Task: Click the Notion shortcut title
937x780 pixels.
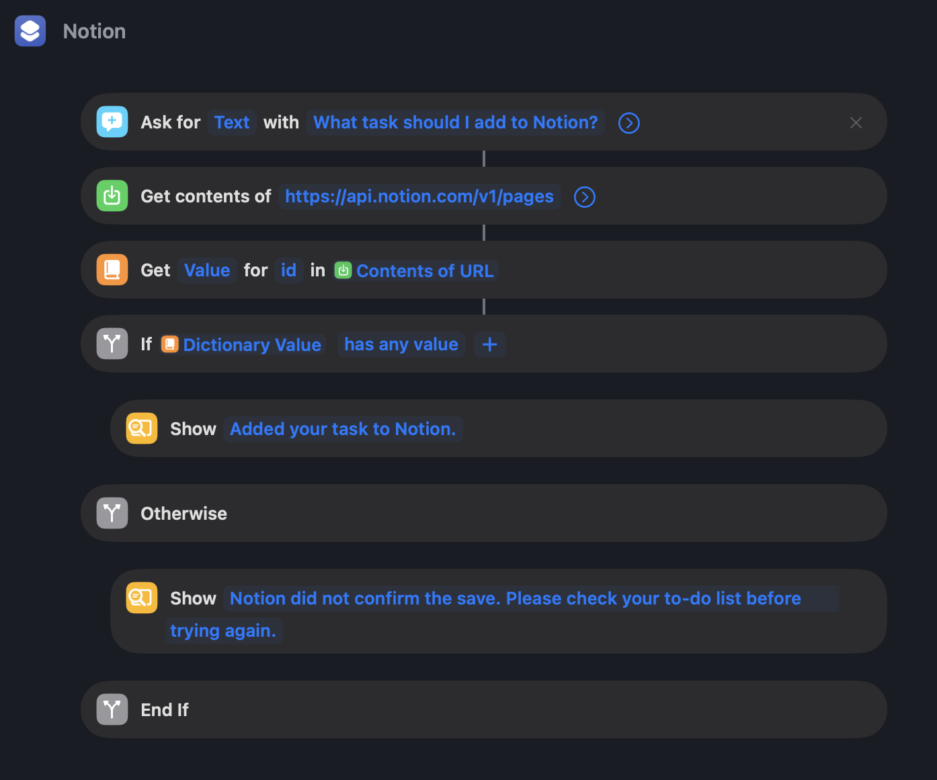Action: (94, 32)
